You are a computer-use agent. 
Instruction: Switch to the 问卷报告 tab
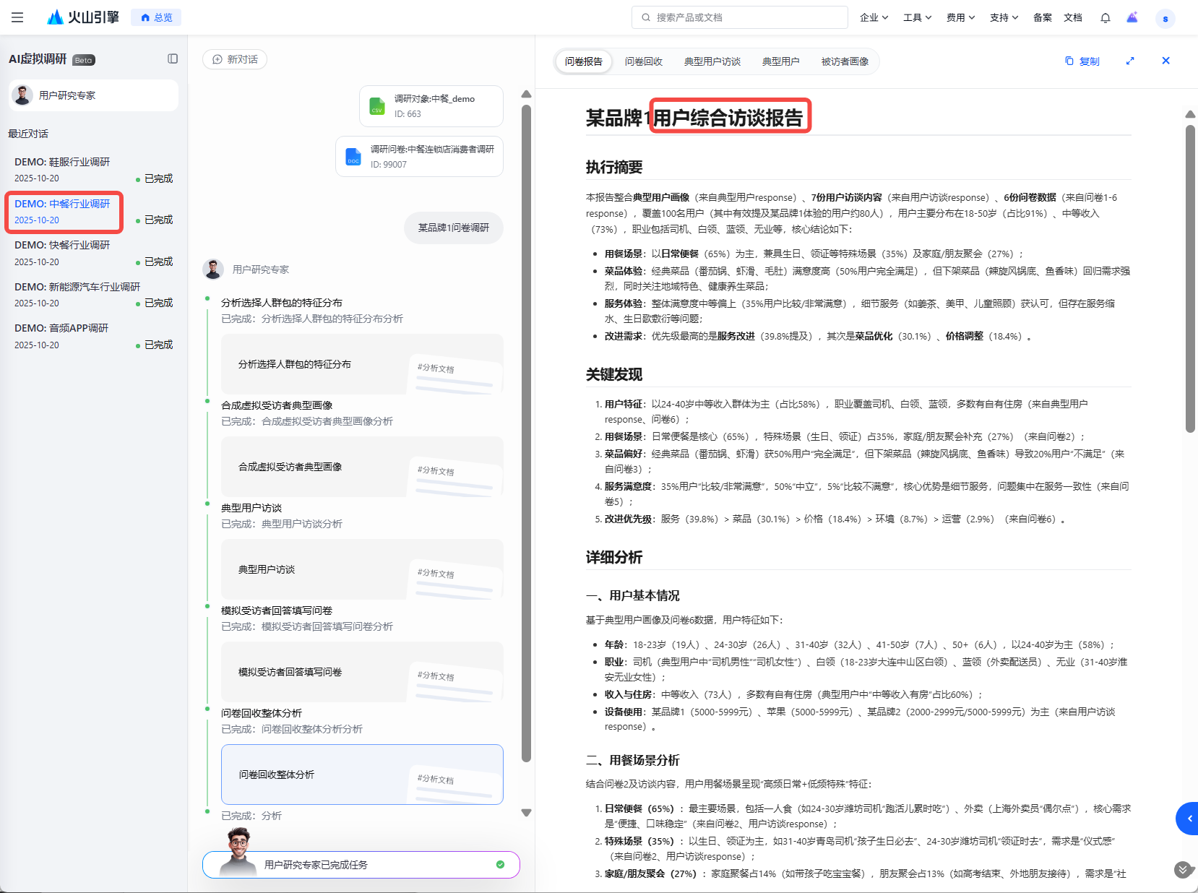click(584, 61)
